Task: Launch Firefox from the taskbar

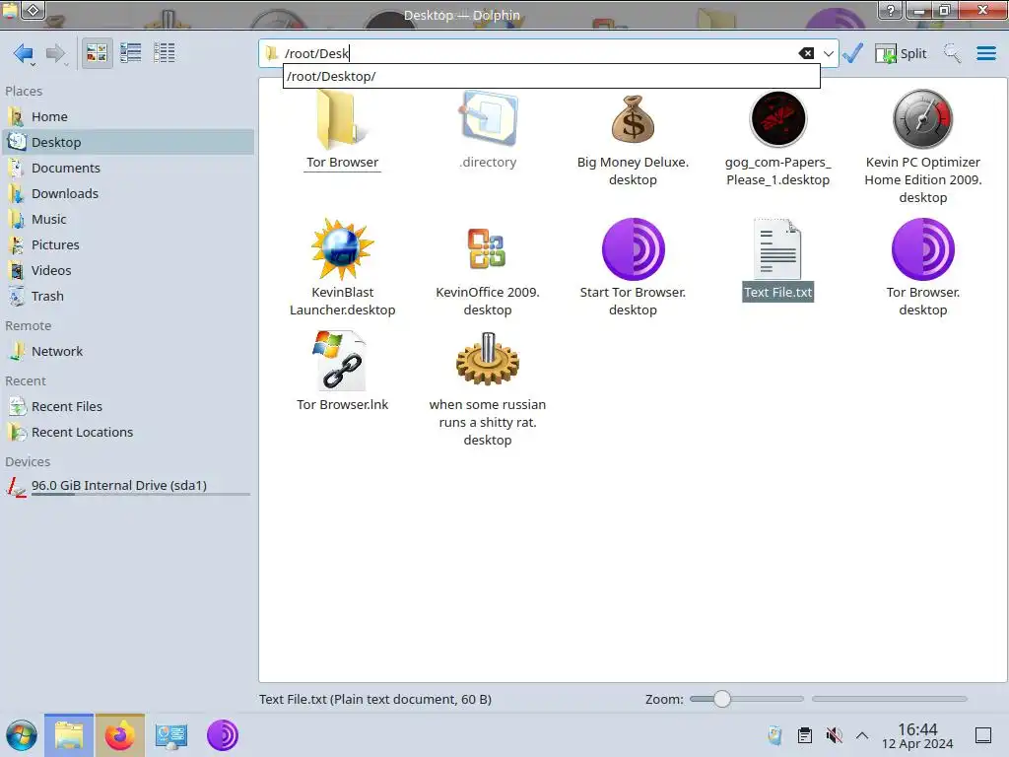Action: (x=119, y=735)
